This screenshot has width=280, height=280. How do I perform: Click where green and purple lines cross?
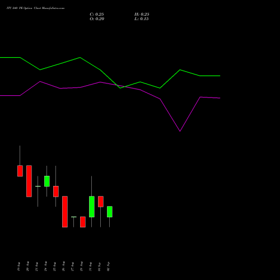click(118, 86)
